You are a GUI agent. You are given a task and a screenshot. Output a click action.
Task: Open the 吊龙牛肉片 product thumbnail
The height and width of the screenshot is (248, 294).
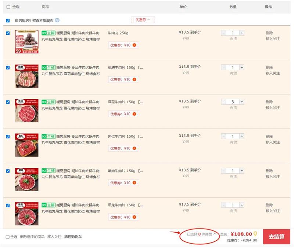click(x=26, y=214)
